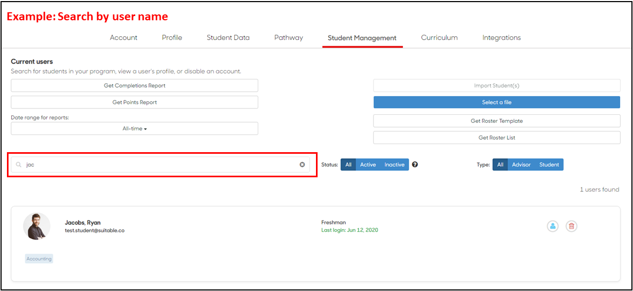Image resolution: width=633 pixels, height=291 pixels.
Task: Click the Accounting tag
Action: point(39,259)
